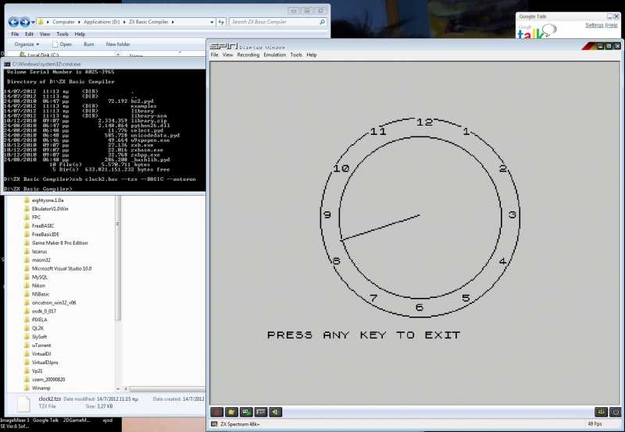
Task: Go back with the Explorer back arrow
Action: 13,22
